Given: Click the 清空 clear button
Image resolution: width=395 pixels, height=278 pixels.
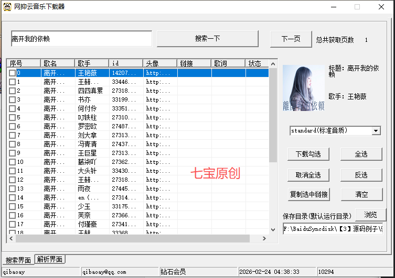Looking at the screenshot, I should pyautogui.click(x=362, y=194).
